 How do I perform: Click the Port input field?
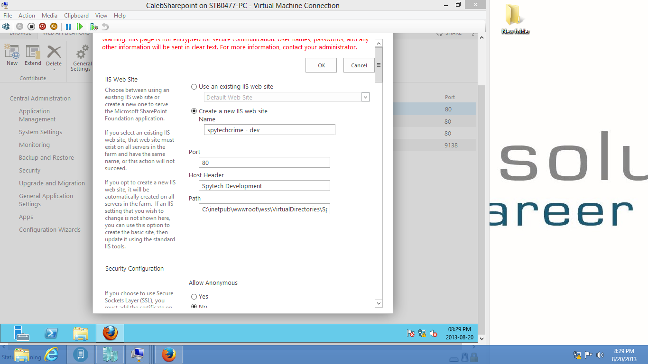pyautogui.click(x=264, y=163)
